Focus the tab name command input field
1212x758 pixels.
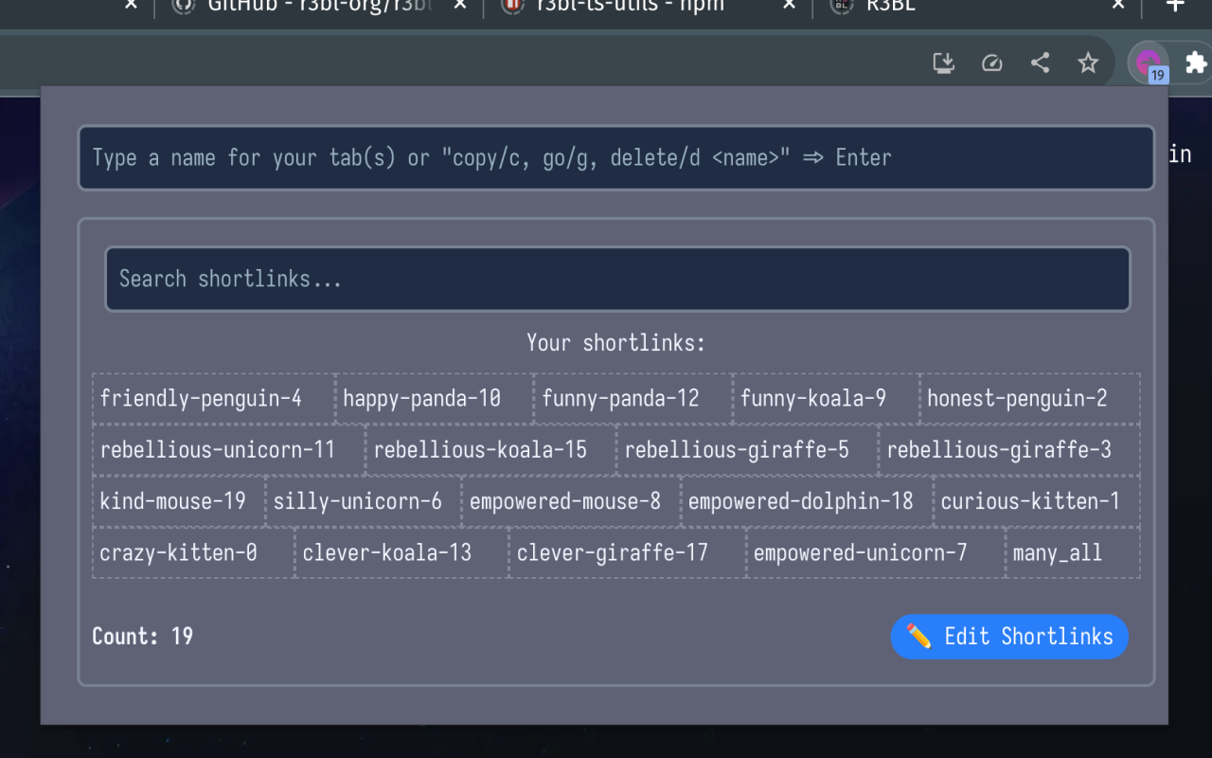coord(616,157)
